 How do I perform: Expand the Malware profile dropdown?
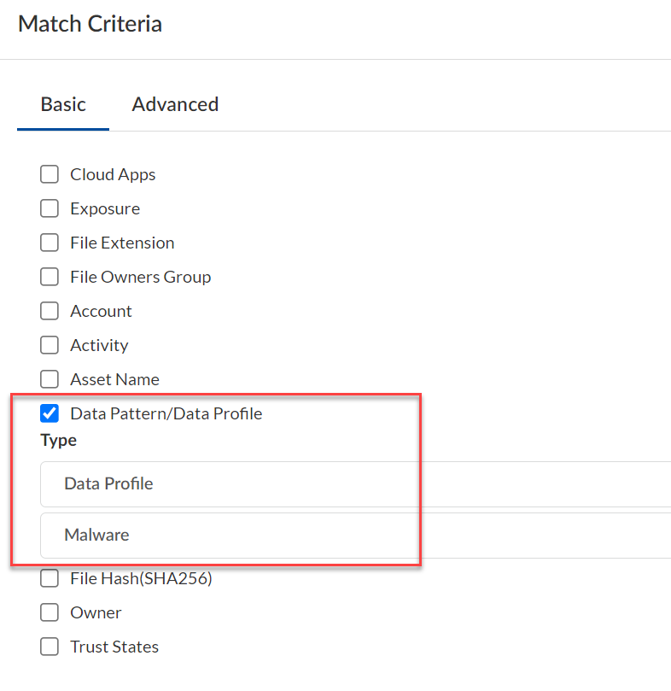(355, 535)
